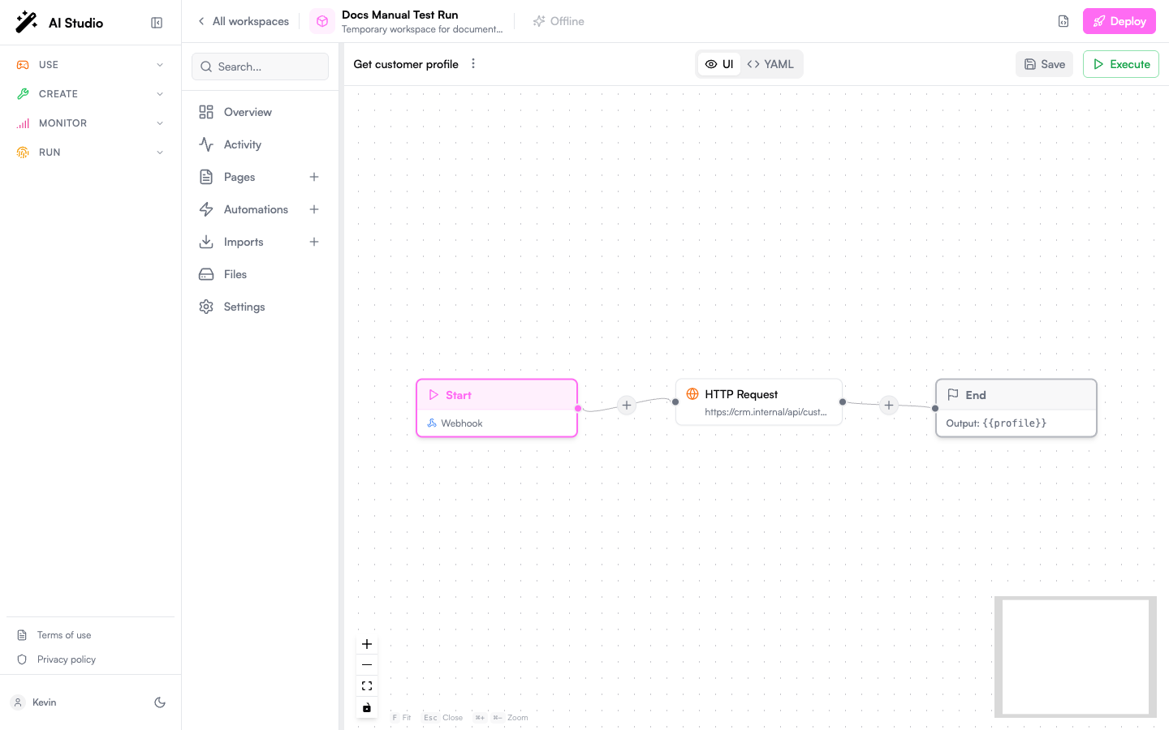Toggle the canvas lock icon
Viewport: 1169px width, 730px height.
click(x=367, y=707)
